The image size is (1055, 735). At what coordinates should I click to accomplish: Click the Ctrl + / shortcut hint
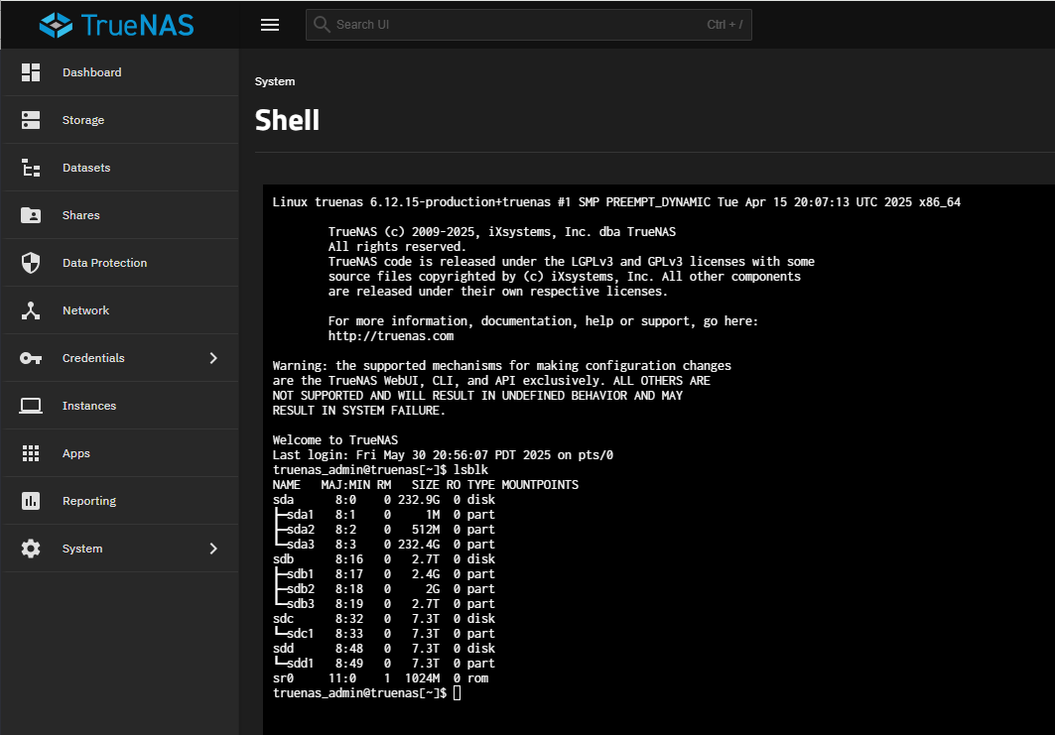pos(725,25)
